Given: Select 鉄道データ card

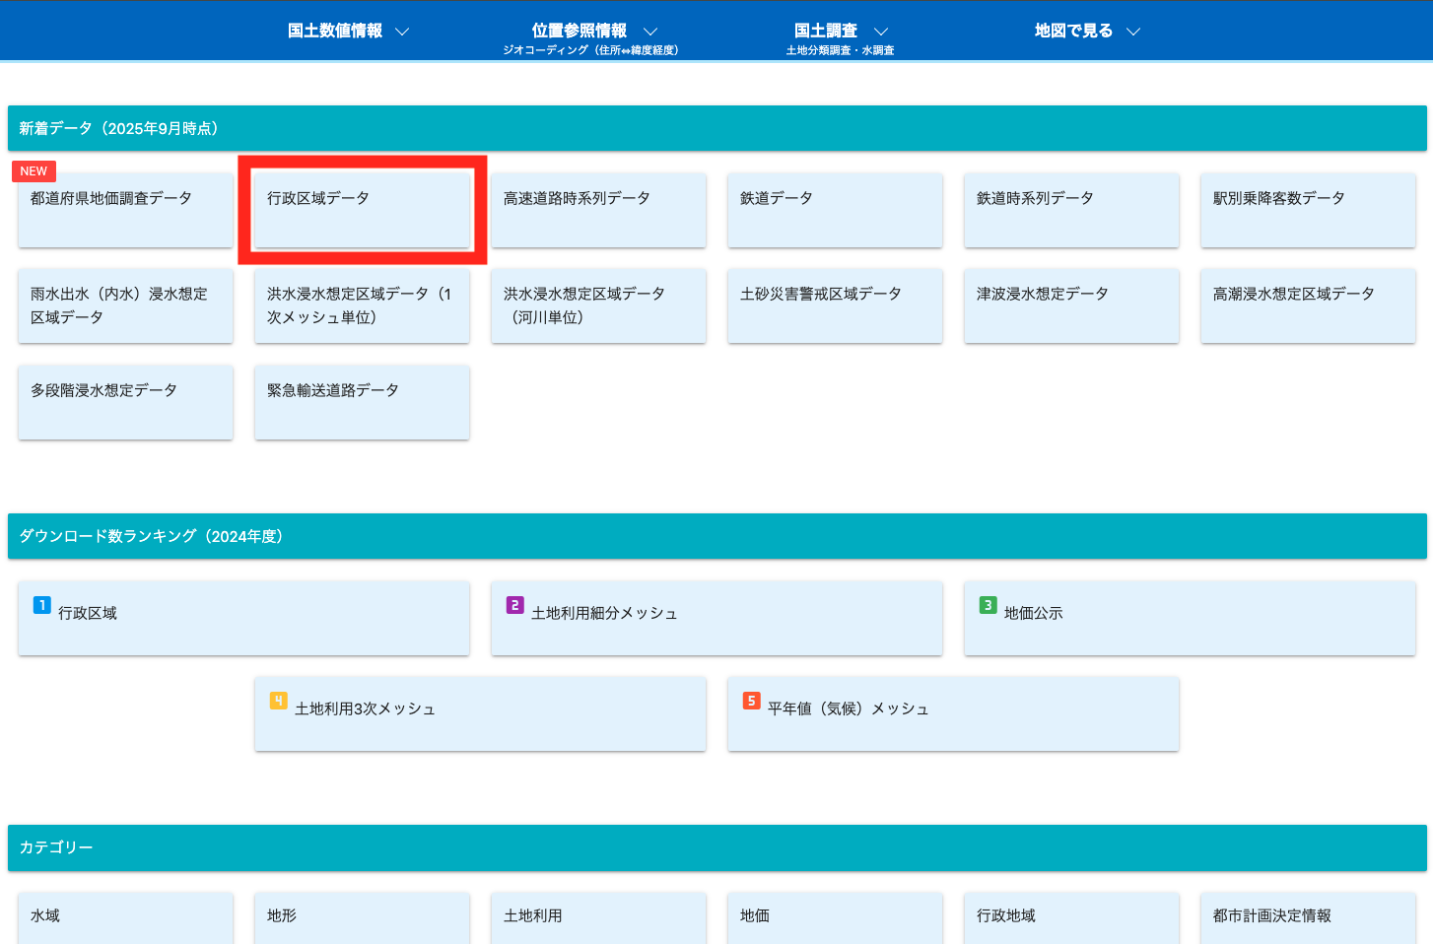Looking at the screenshot, I should (x=835, y=210).
